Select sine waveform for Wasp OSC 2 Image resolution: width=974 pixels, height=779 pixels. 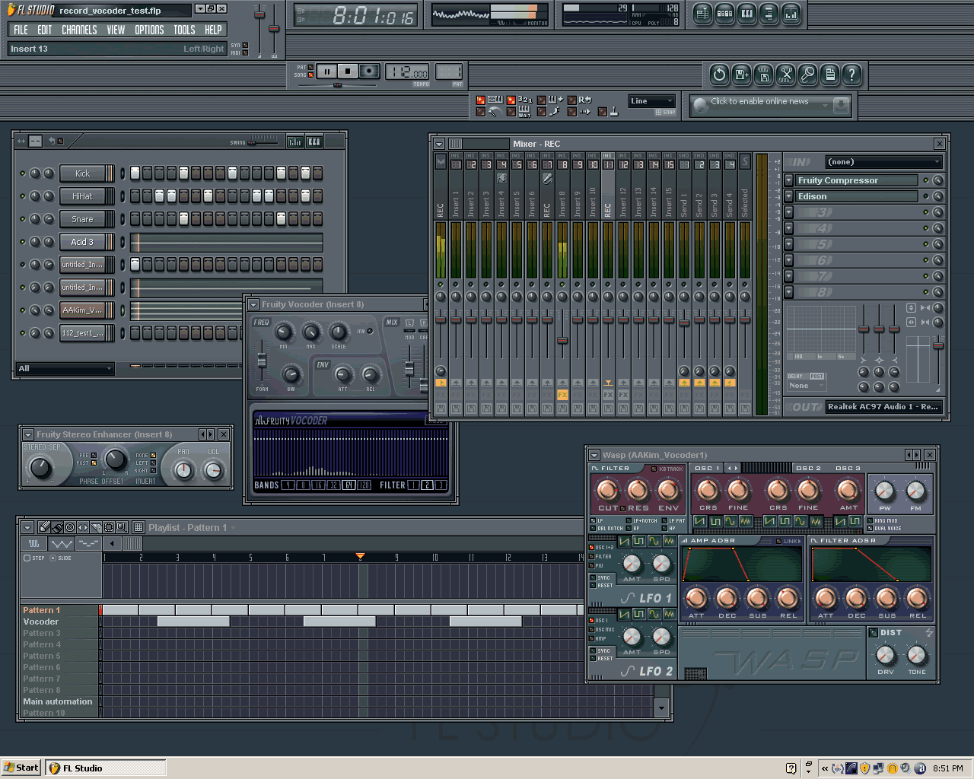(801, 521)
